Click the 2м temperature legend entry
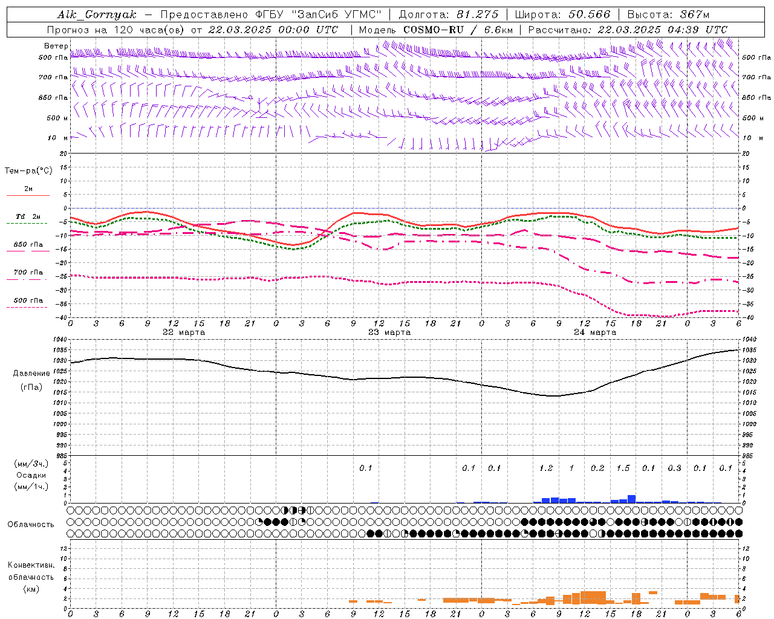Screen dimensions: 774x619 (28, 189)
